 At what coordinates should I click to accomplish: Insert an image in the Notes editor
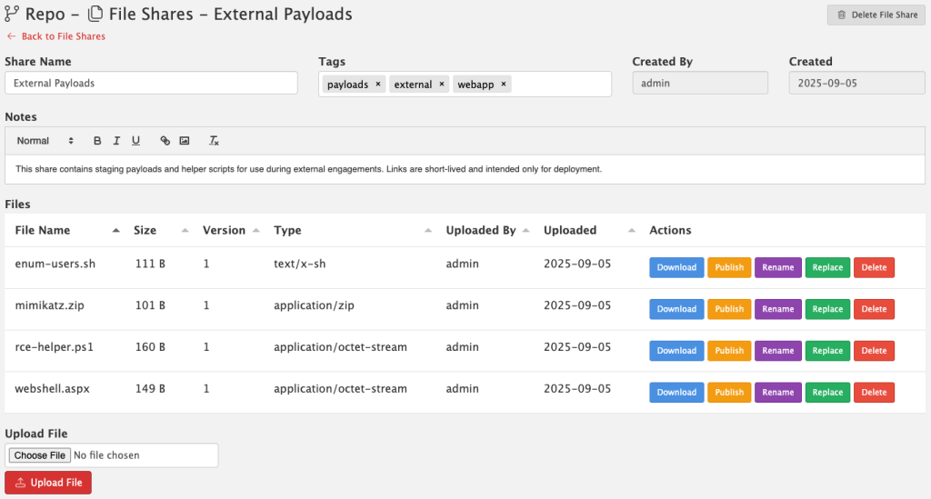click(185, 141)
